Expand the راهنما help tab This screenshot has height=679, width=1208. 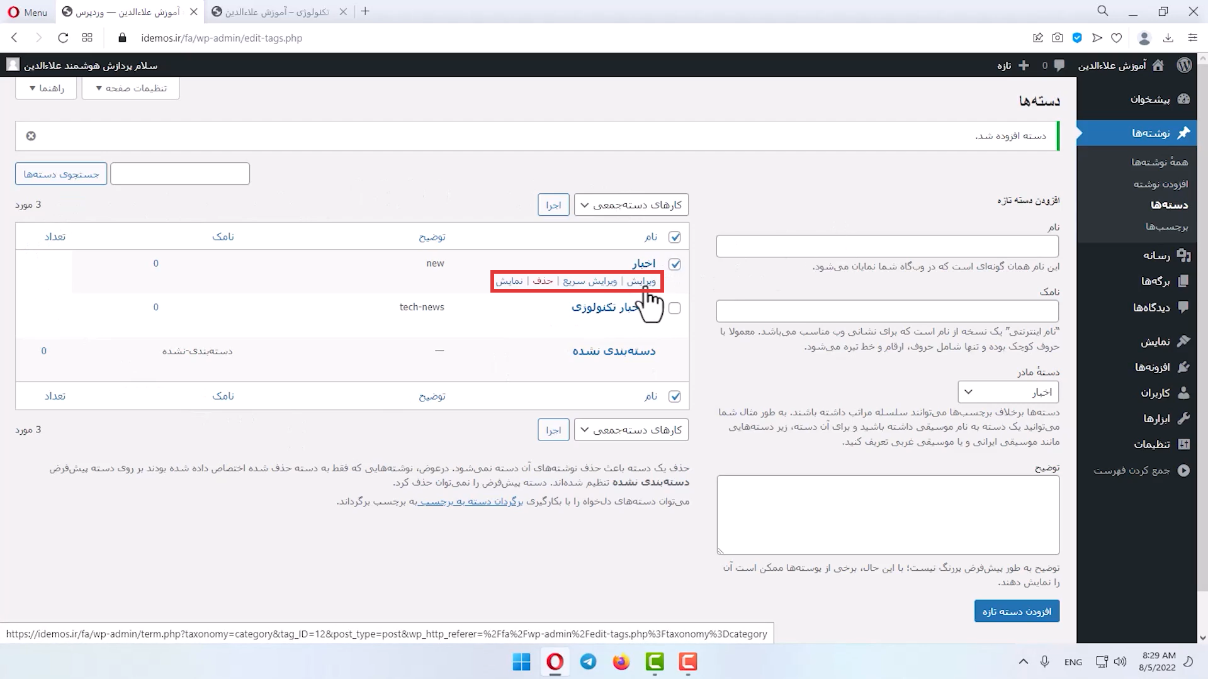[46, 88]
